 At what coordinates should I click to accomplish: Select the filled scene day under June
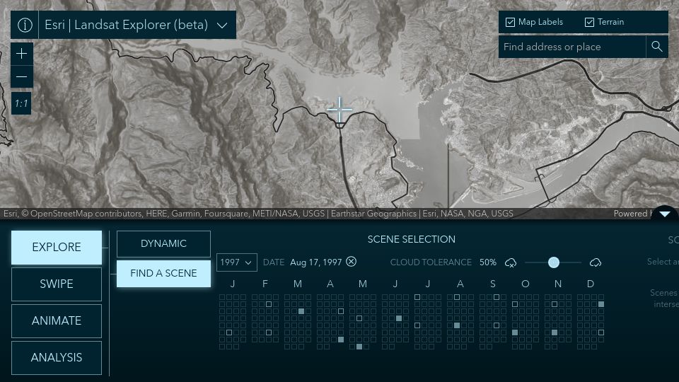[x=399, y=318]
